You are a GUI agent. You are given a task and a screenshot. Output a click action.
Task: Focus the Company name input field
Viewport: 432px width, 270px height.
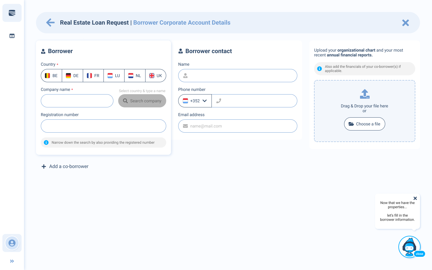click(x=77, y=101)
